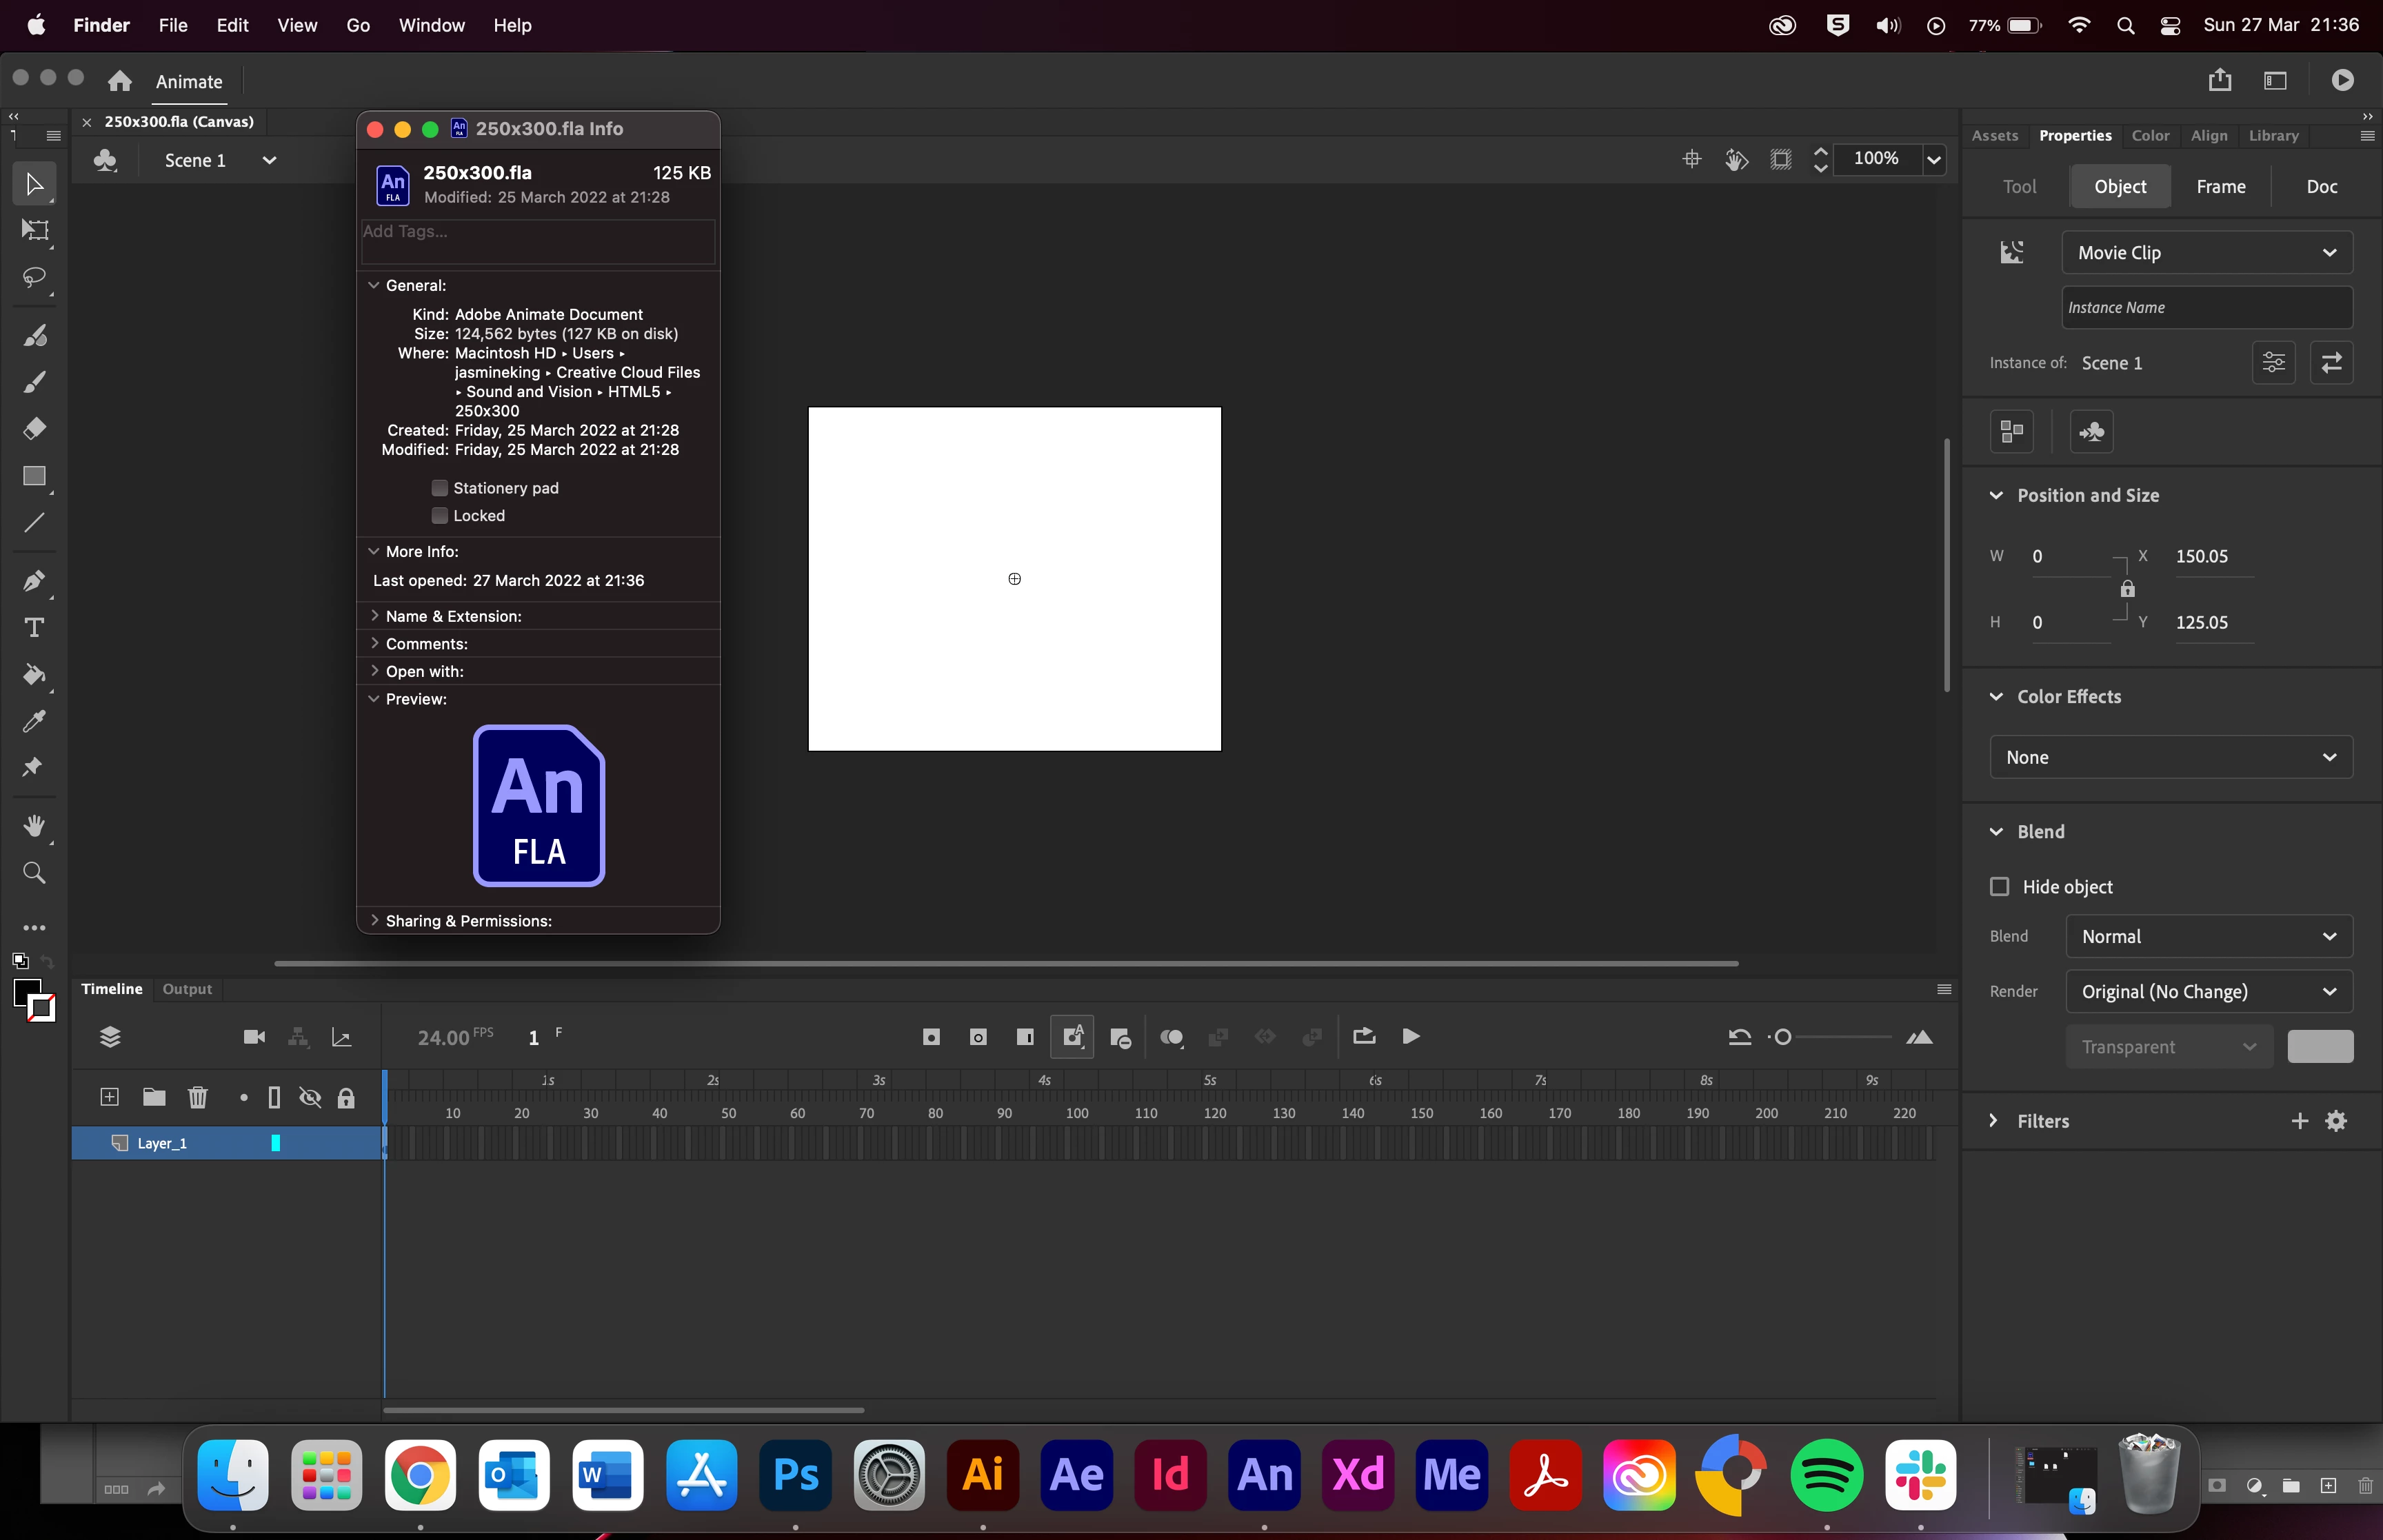Image resolution: width=2383 pixels, height=1540 pixels.
Task: Select the Paint Bucket tool
Action: point(34,675)
